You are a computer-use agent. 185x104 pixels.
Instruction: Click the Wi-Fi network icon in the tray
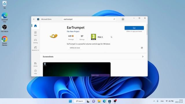click(166, 101)
